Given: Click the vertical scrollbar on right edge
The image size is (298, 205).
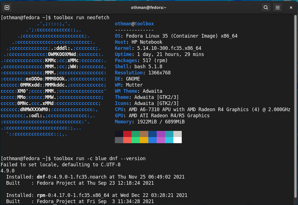Looking at the screenshot, I should click(295, 106).
